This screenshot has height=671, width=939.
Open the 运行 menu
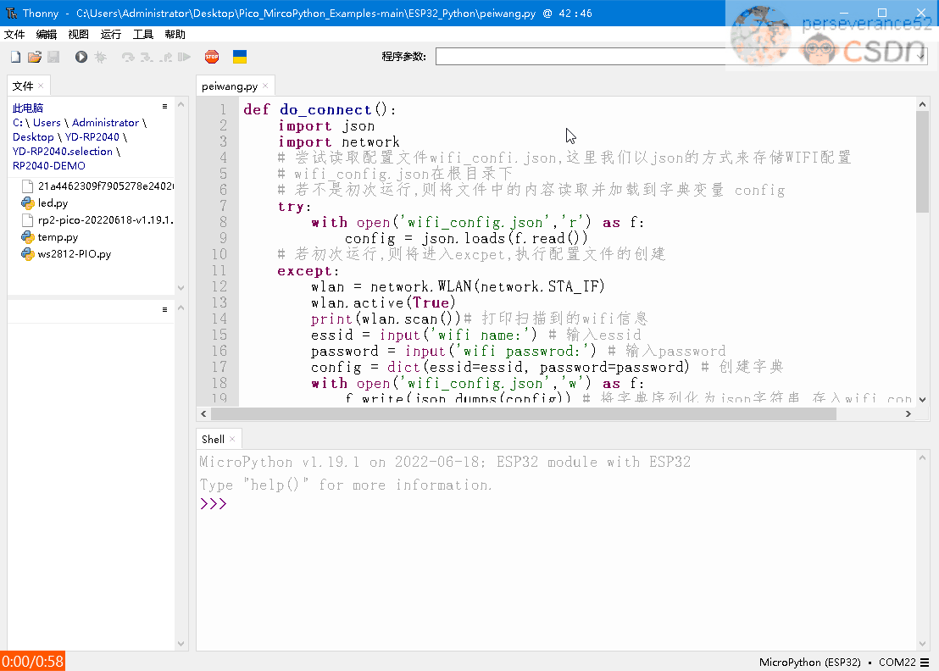tap(111, 34)
